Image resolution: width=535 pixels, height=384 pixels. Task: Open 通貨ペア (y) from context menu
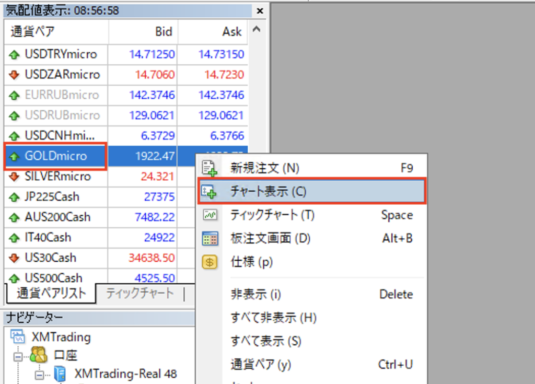[x=261, y=364]
